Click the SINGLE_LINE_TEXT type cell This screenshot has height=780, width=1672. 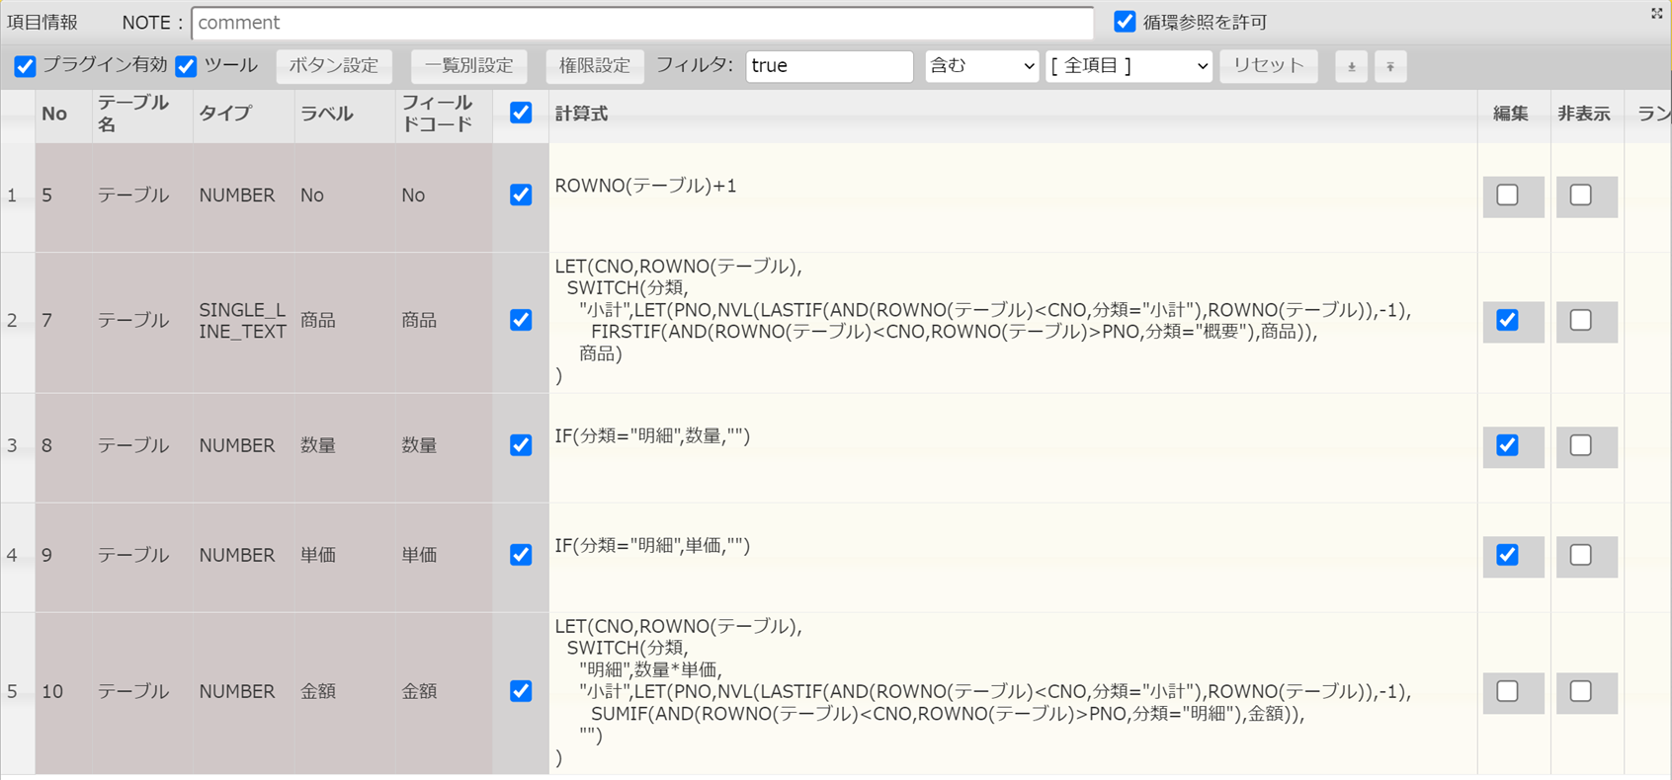[243, 321]
